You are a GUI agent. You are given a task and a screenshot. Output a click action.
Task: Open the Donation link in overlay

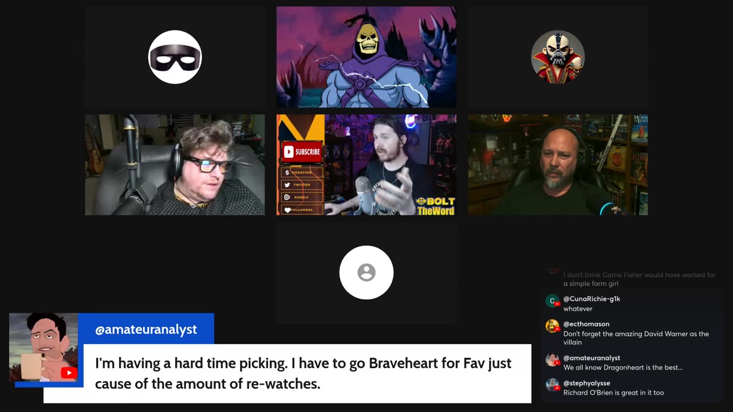coord(302,172)
